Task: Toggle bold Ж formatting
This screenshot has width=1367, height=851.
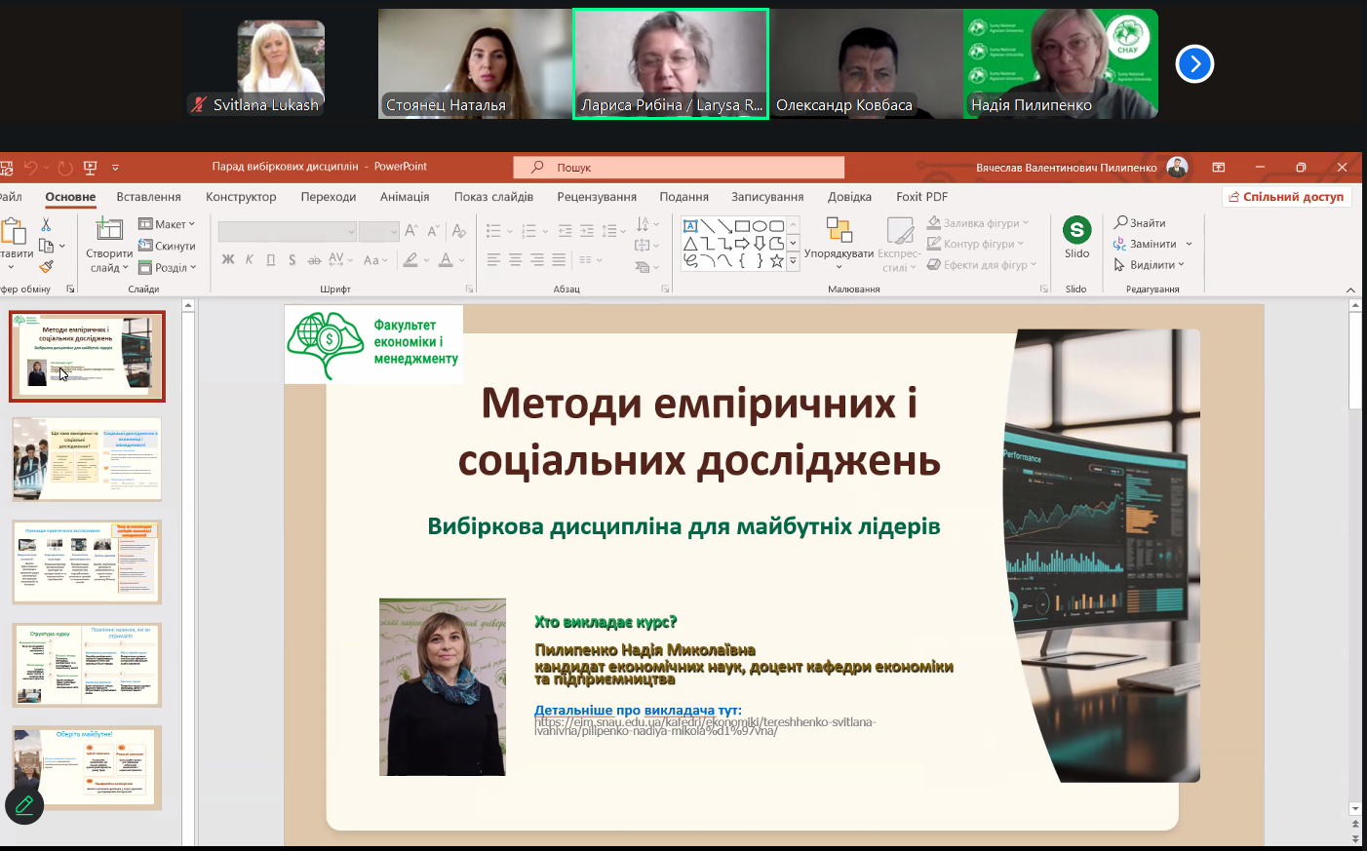Action: coord(228,259)
